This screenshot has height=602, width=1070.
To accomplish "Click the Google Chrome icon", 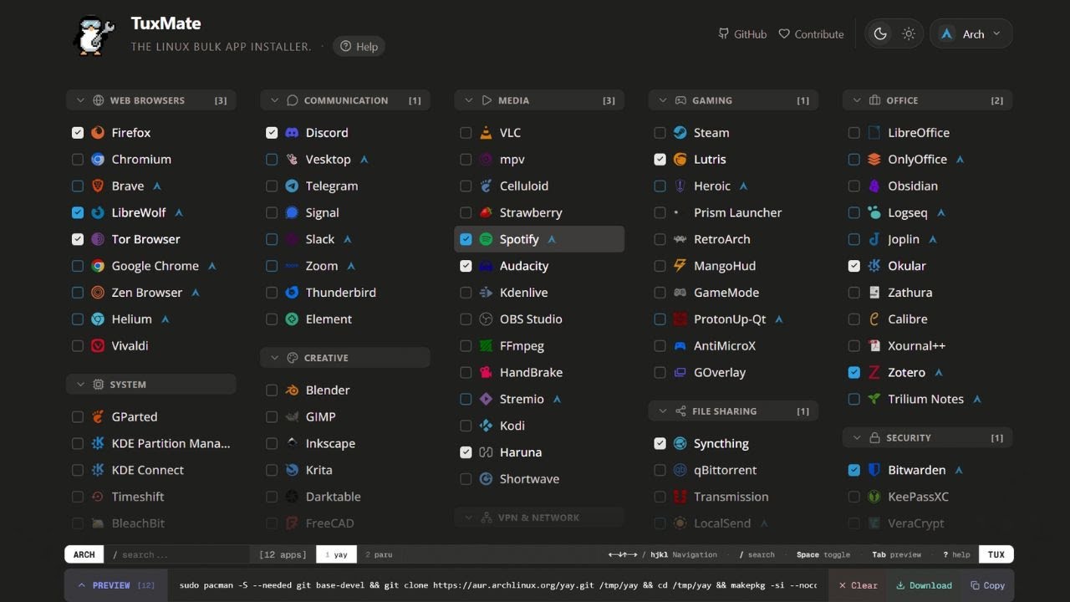I will click(98, 266).
